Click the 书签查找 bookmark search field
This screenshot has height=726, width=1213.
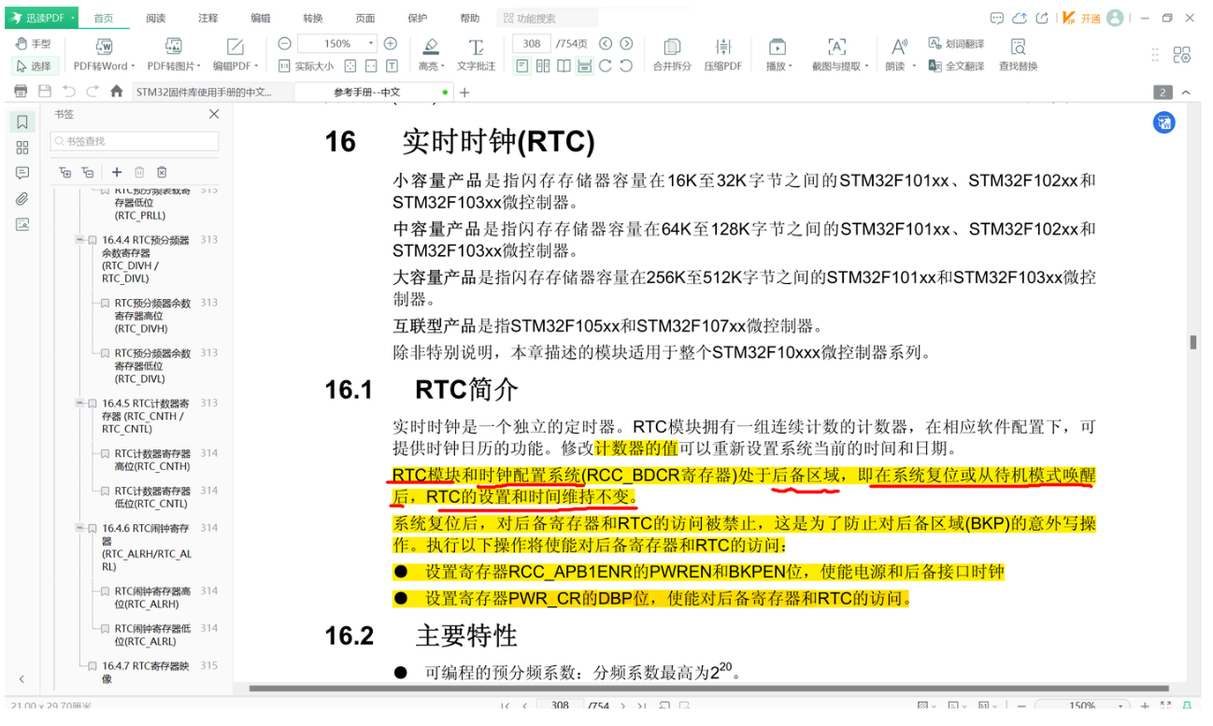tap(135, 141)
